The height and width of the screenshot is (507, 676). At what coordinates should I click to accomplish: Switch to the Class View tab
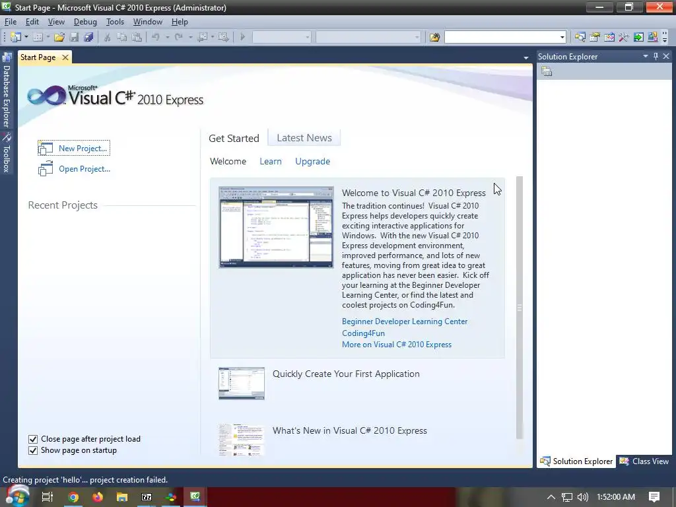[644, 461]
